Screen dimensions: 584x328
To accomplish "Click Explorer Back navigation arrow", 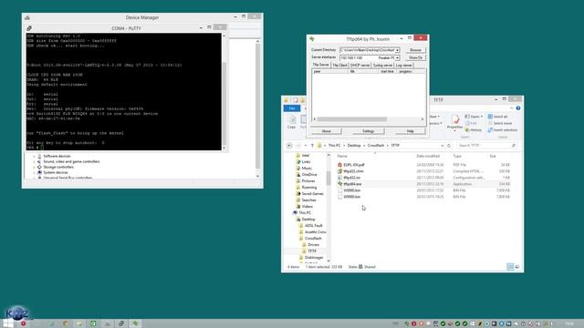I will coord(289,146).
